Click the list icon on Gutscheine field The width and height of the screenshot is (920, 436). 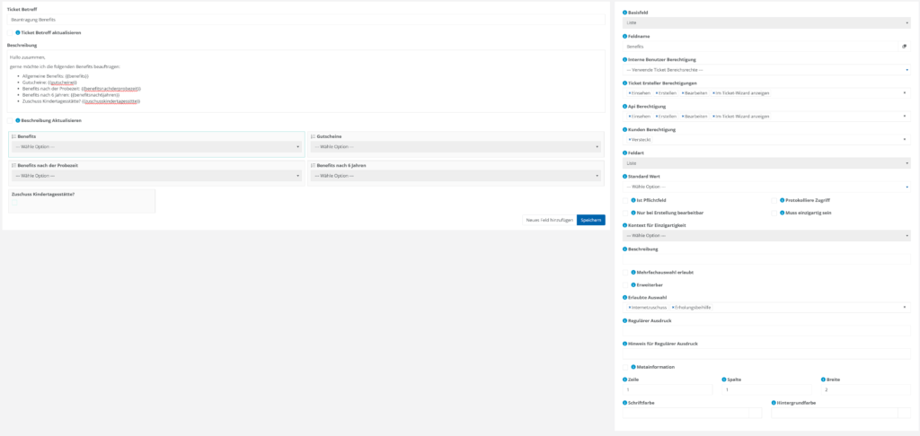coord(313,136)
